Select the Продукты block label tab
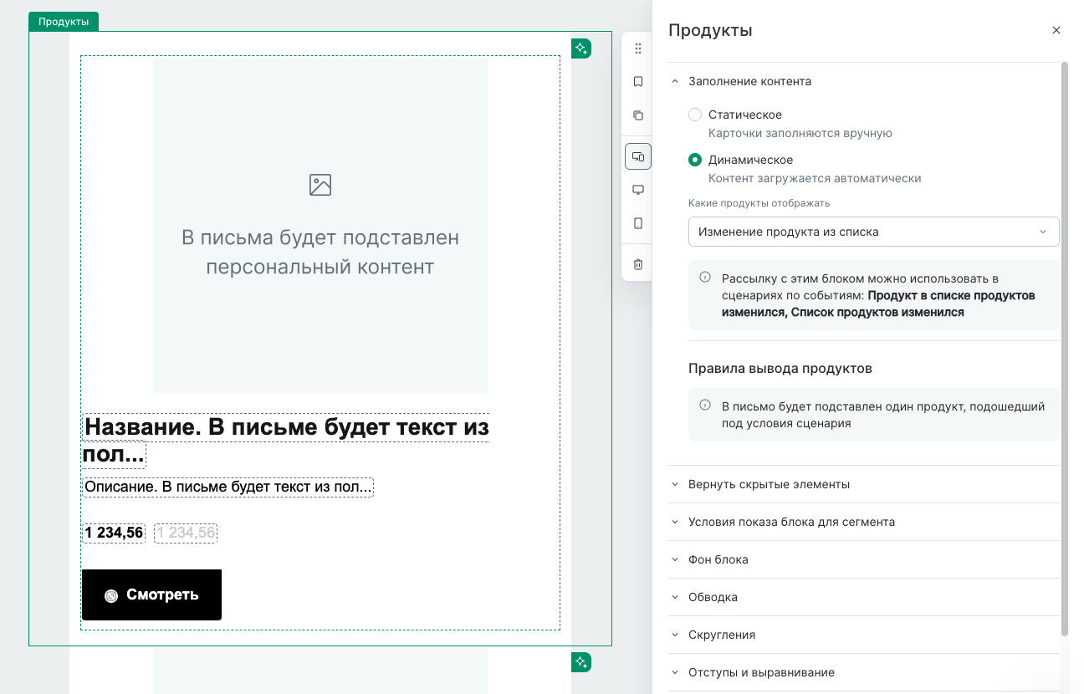 pos(64,22)
